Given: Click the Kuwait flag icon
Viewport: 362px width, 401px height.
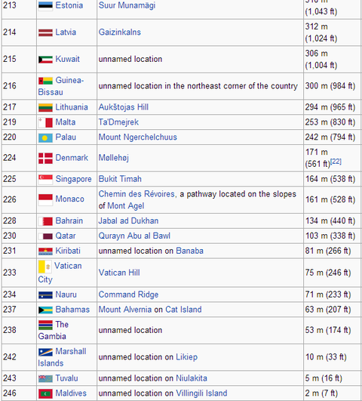Looking at the screenshot, I should [45, 60].
